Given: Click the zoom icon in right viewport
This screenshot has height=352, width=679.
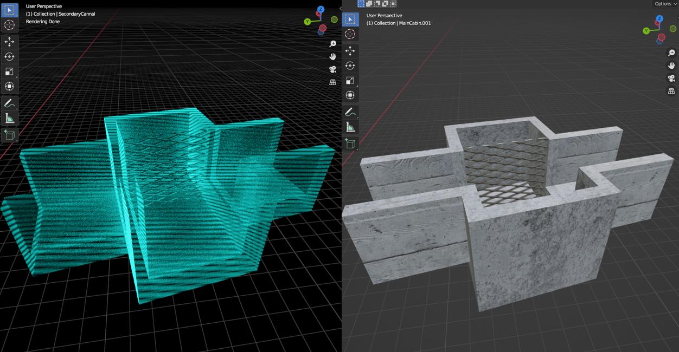Looking at the screenshot, I should (671, 53).
